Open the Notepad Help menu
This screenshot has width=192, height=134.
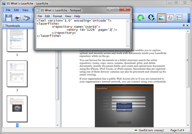(x=77, y=16)
